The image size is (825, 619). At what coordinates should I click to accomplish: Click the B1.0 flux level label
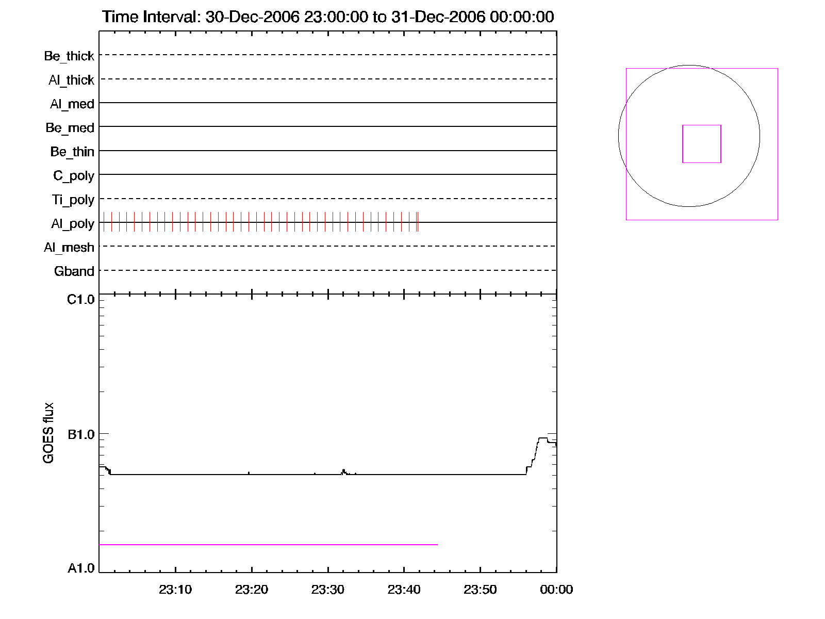(81, 435)
